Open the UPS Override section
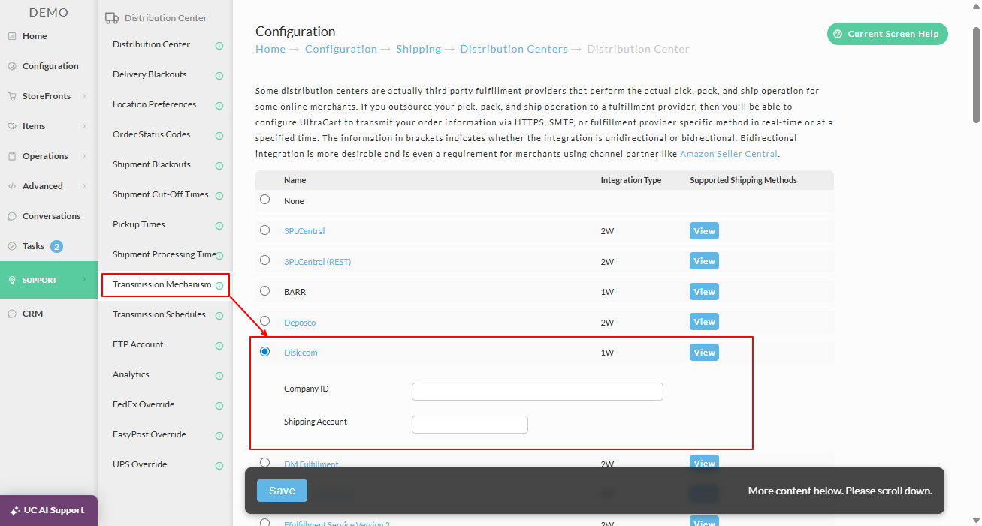The height and width of the screenshot is (526, 982). [x=140, y=464]
